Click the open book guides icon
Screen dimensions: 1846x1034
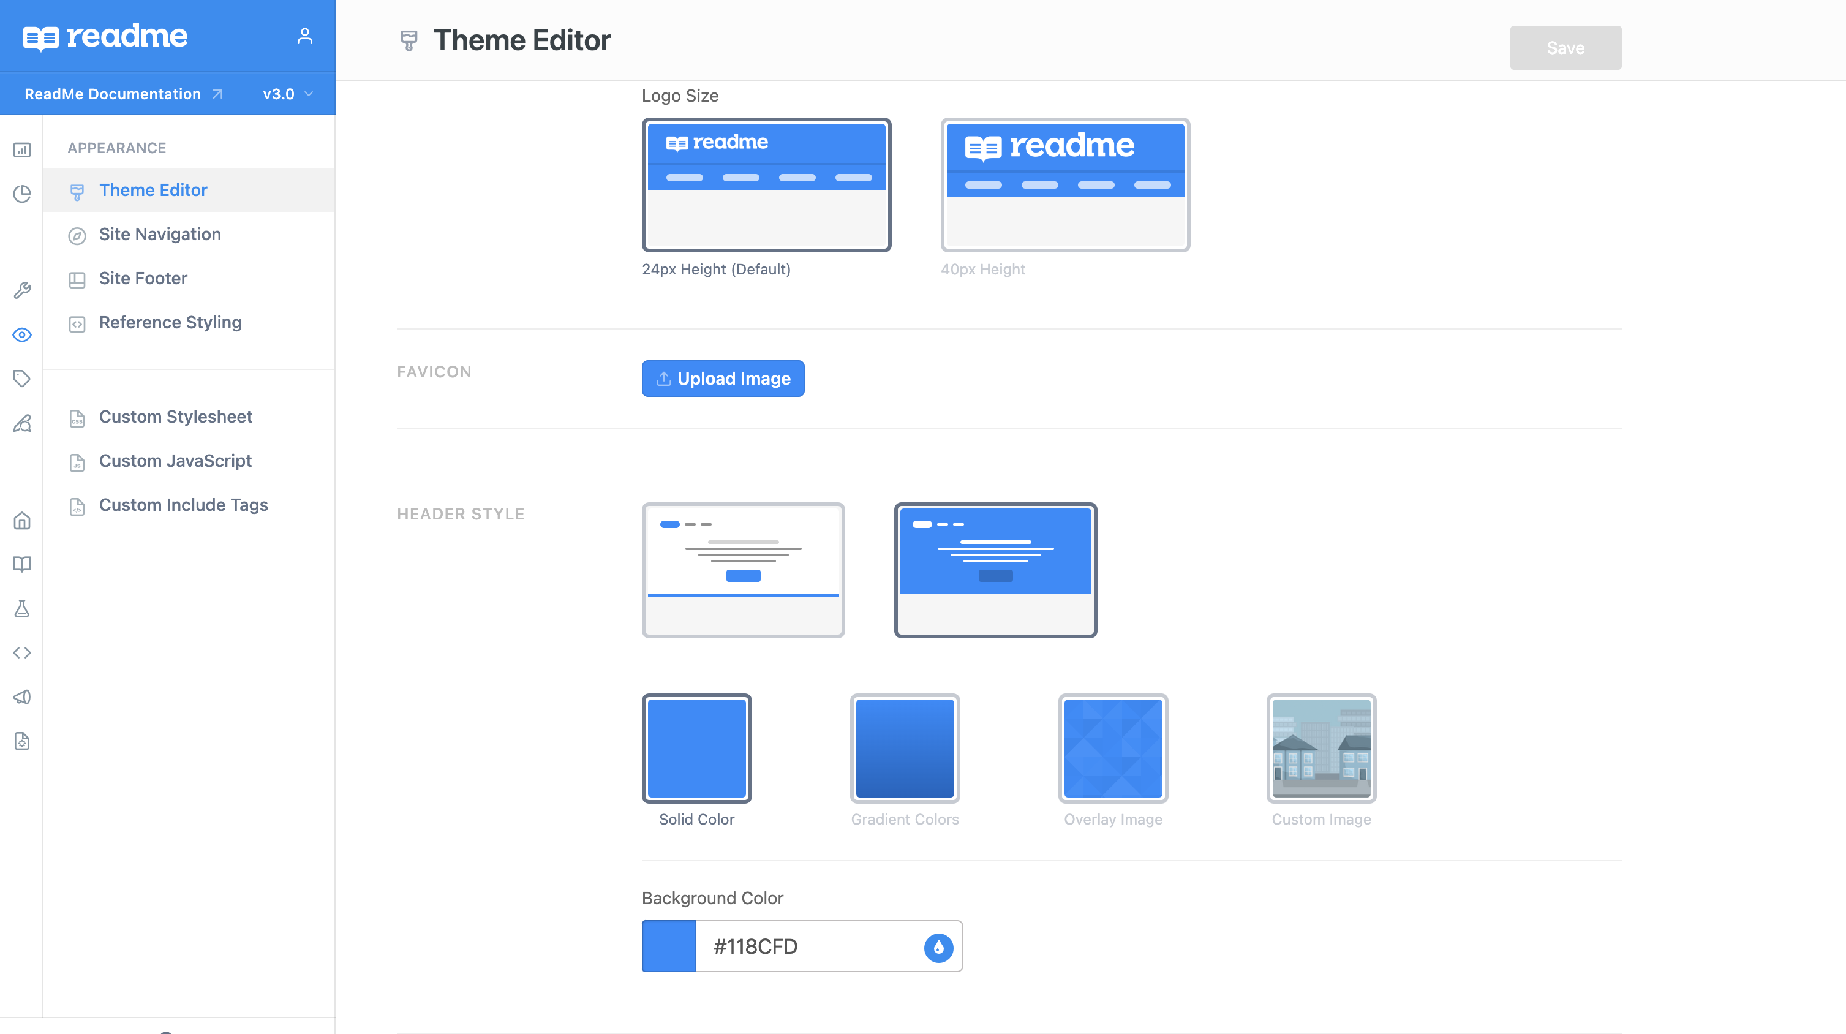click(22, 564)
